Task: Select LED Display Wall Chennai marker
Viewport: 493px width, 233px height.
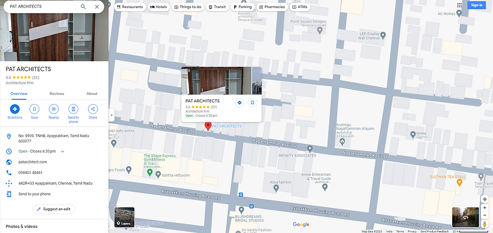Action: point(383,35)
